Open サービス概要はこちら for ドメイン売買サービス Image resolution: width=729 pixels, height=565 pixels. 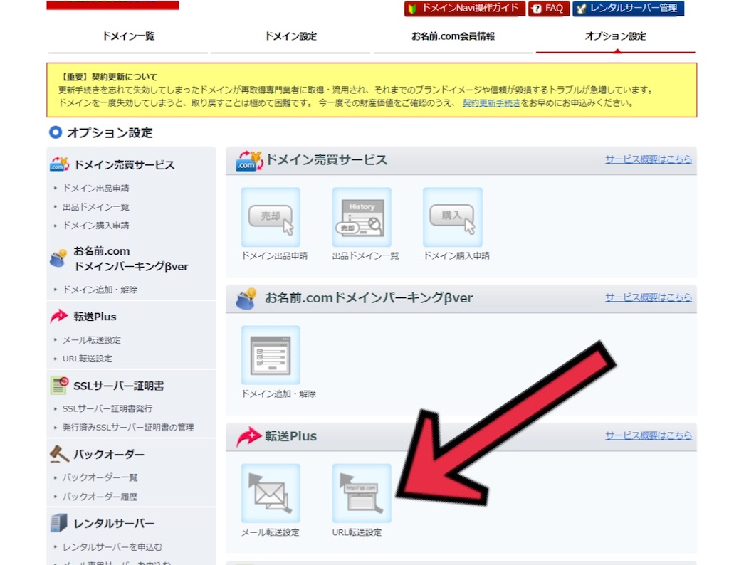[649, 159]
